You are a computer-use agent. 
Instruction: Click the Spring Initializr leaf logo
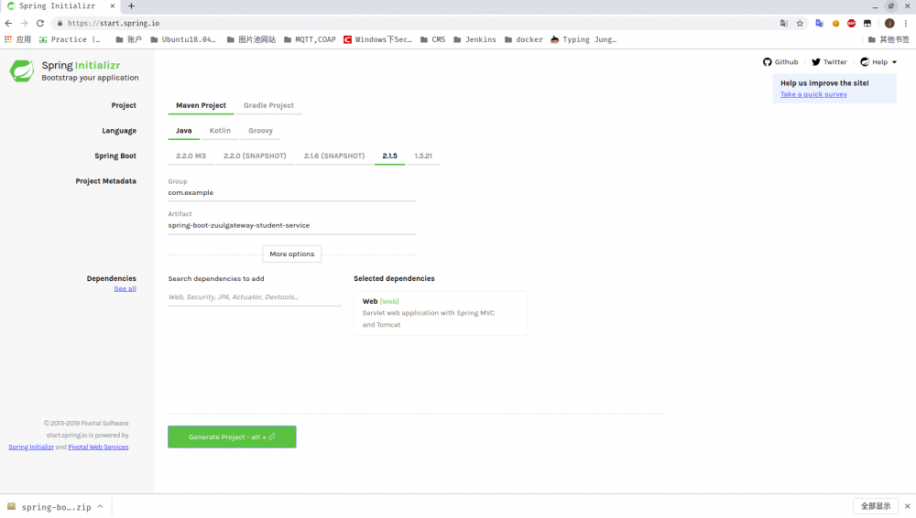(x=22, y=70)
